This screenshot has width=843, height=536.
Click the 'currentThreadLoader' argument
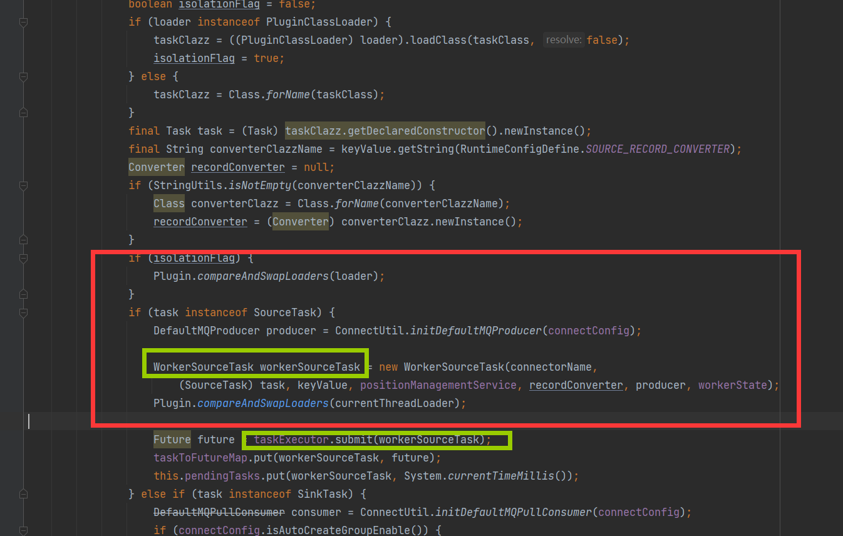click(x=395, y=403)
